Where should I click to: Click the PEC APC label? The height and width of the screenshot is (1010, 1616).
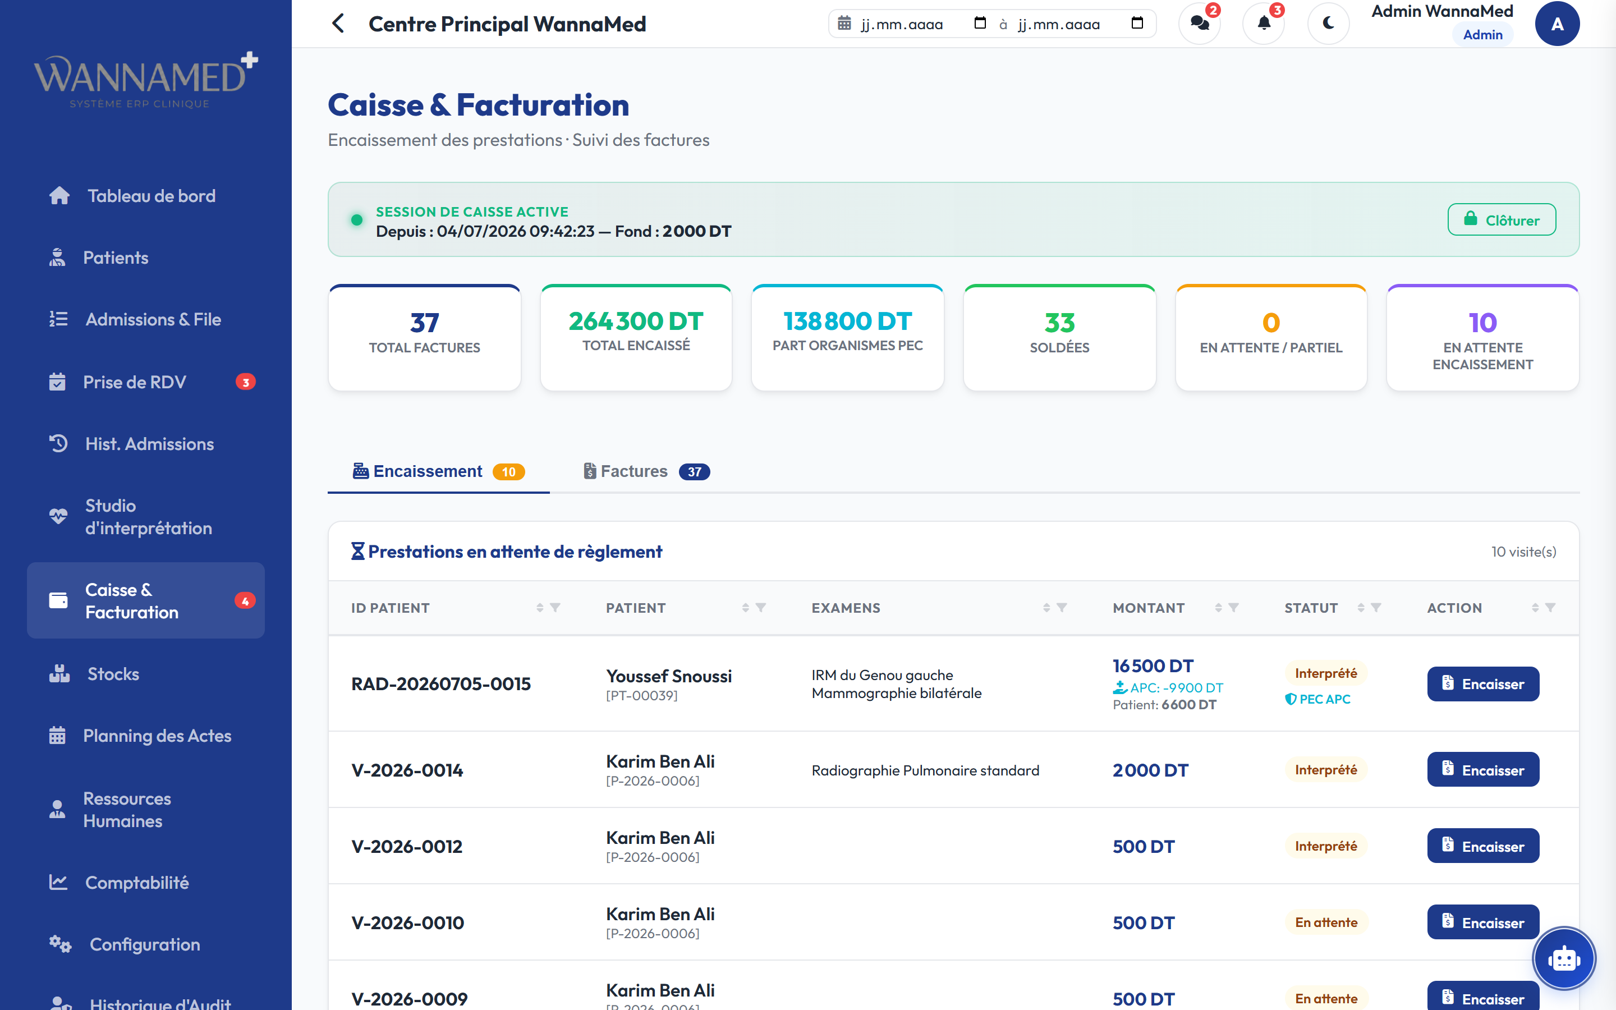1317,699
